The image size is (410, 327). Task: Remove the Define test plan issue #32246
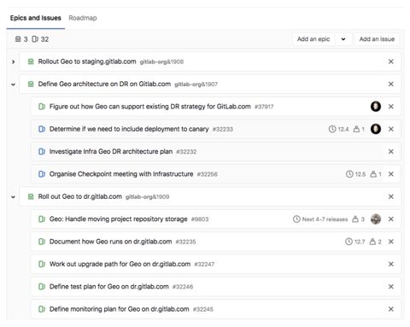391,286
